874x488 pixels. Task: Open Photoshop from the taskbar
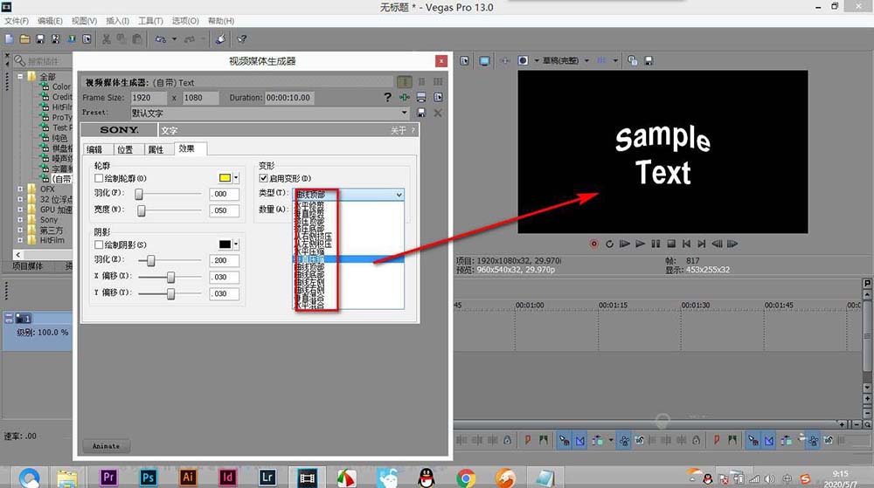(148, 477)
